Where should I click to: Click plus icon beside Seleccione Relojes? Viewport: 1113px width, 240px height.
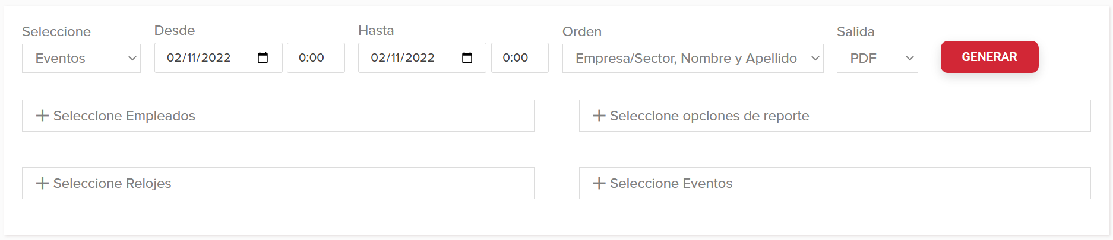pos(42,183)
